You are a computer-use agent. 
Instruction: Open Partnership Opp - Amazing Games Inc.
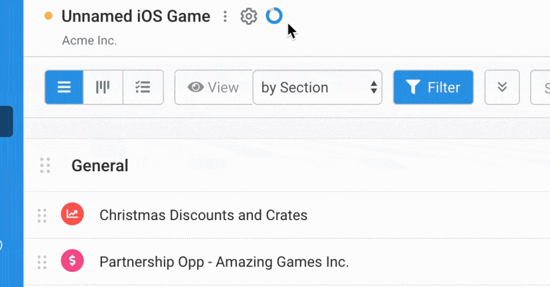(x=224, y=262)
